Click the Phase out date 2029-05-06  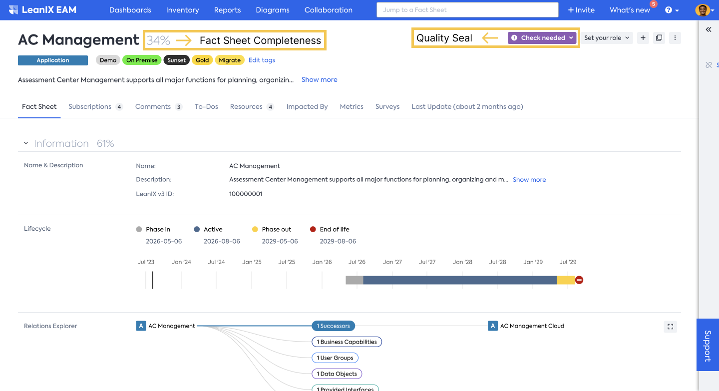280,241
